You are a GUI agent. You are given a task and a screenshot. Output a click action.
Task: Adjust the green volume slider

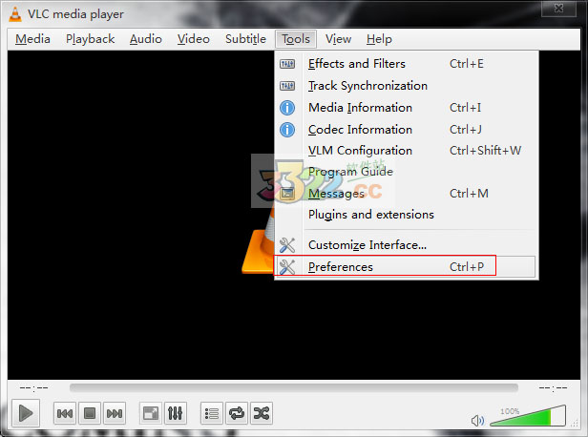pyautogui.click(x=528, y=416)
